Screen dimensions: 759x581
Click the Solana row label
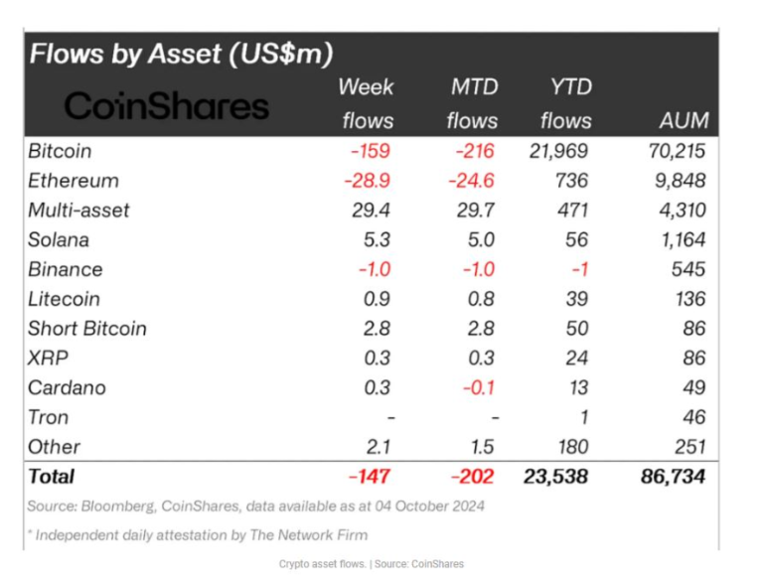tap(59, 240)
